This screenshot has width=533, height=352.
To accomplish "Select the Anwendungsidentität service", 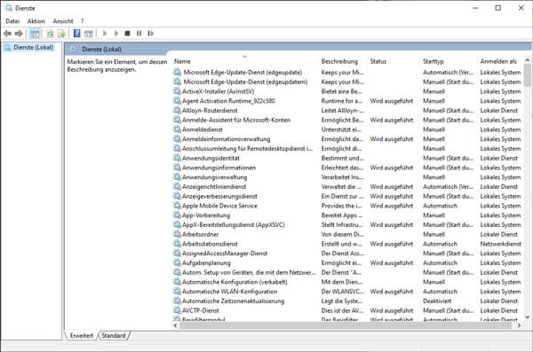I will [x=347, y=158].
